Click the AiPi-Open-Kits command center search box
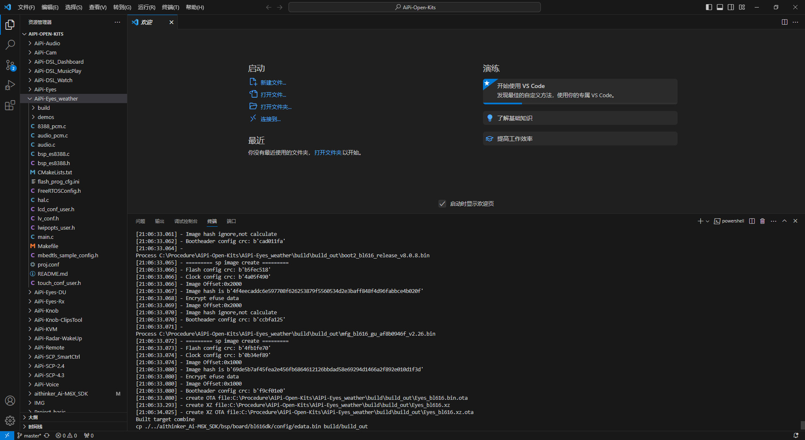This screenshot has width=805, height=440. pyautogui.click(x=415, y=7)
